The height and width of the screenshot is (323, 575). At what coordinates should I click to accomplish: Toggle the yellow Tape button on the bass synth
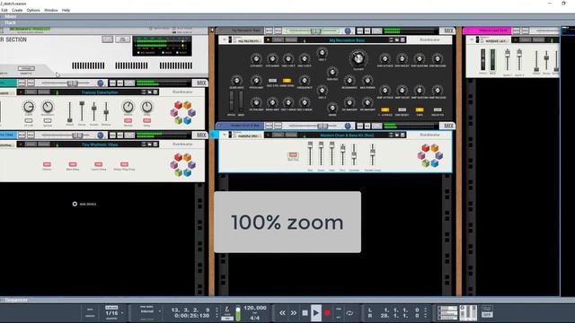(420, 109)
